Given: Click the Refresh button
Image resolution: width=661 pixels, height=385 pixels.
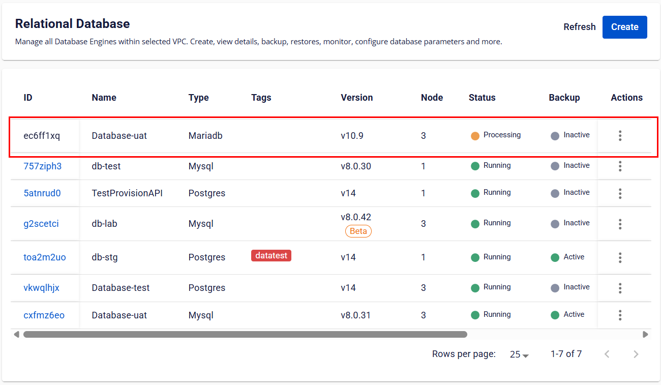Looking at the screenshot, I should tap(579, 27).
